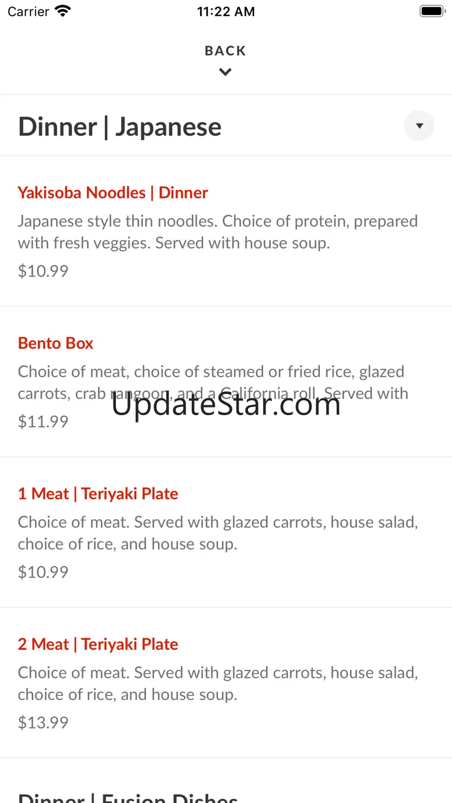Screen dimensions: 452x803
Task: Select the $13.99 price
Action: (43, 723)
